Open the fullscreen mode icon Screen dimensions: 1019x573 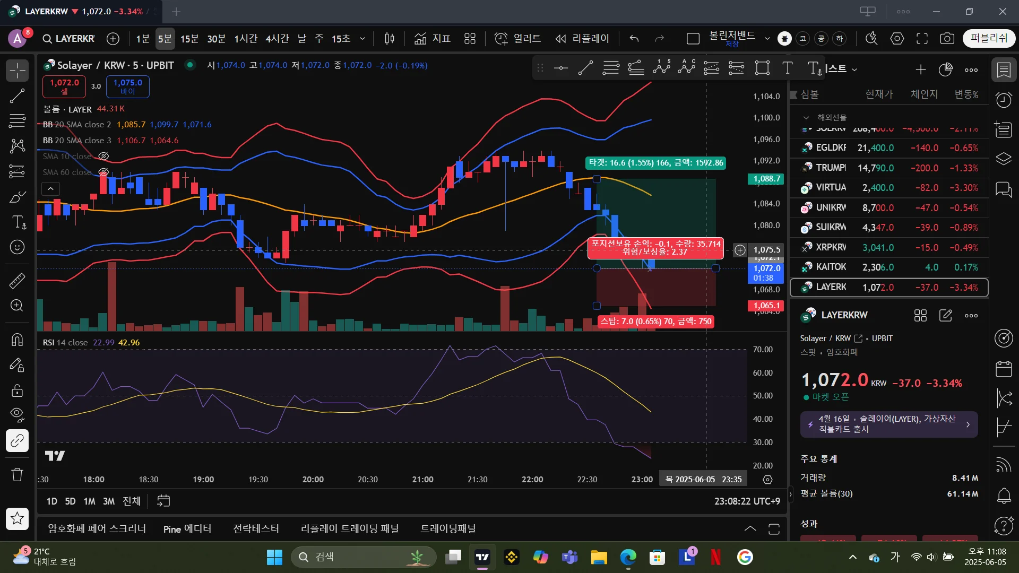[922, 39]
